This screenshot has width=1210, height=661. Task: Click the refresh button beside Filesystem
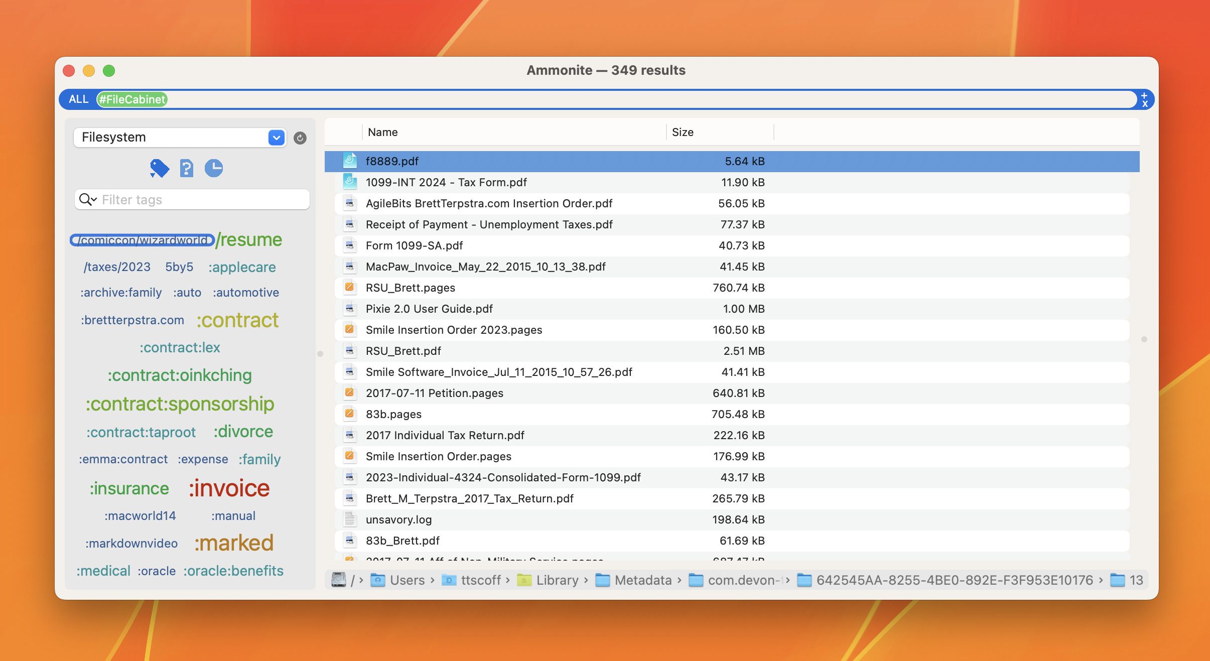[x=300, y=138]
